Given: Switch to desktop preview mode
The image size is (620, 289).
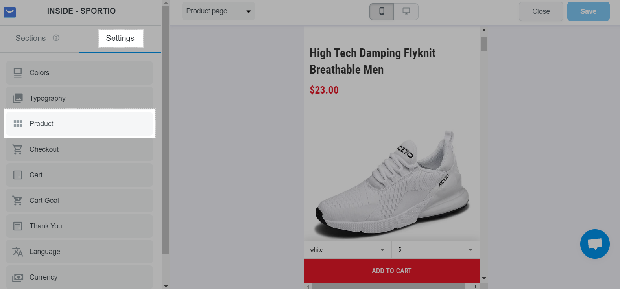Looking at the screenshot, I should coord(406,11).
